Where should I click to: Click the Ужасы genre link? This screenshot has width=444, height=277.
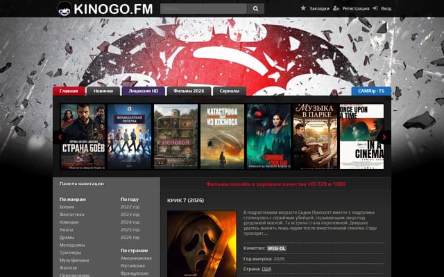(67, 230)
